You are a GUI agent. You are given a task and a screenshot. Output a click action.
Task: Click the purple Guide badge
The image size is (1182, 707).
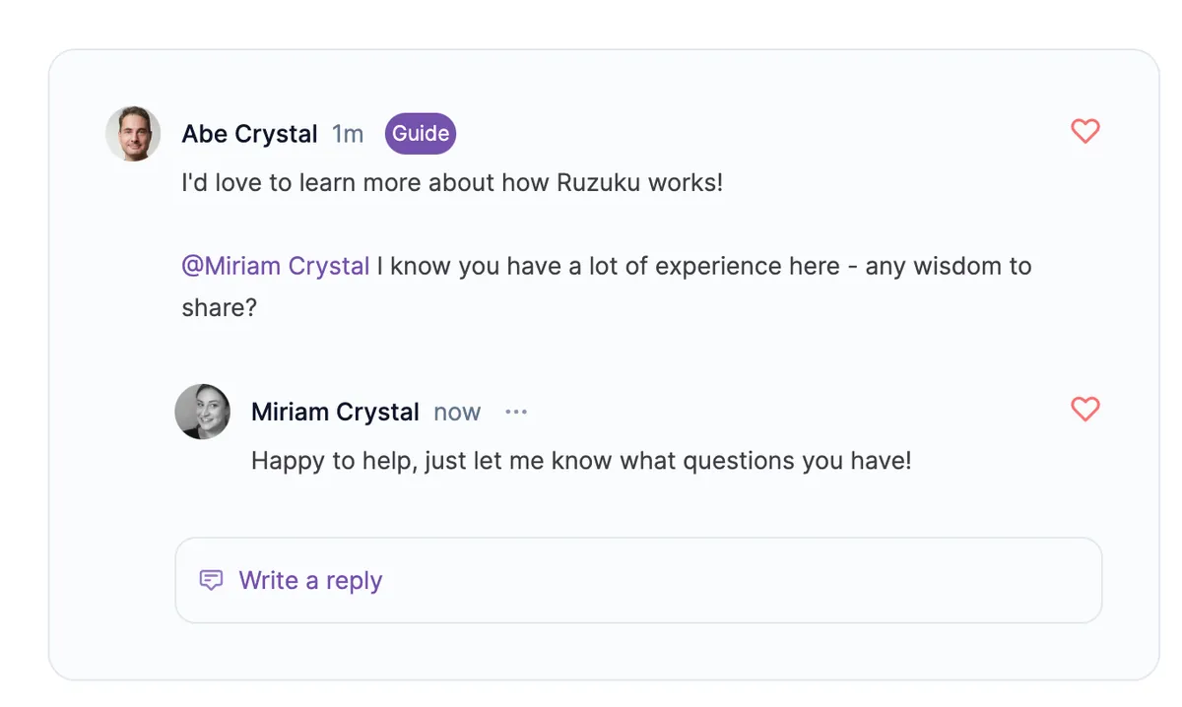(421, 134)
